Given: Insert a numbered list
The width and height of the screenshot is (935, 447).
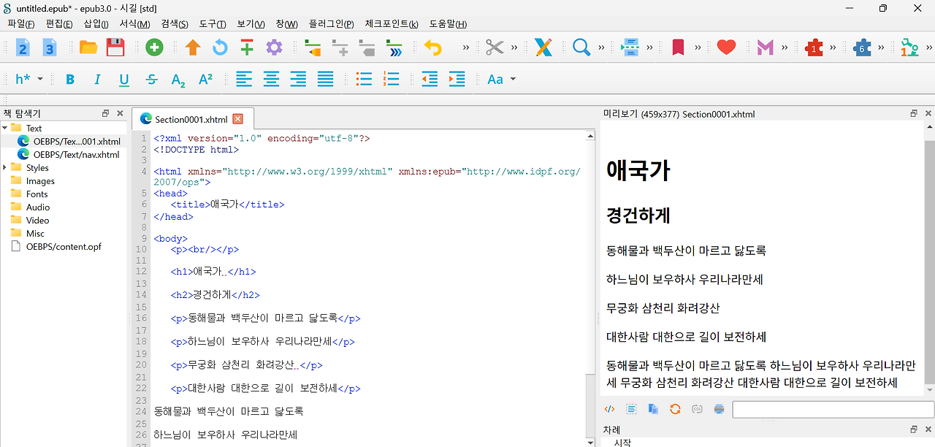Looking at the screenshot, I should coord(391,79).
